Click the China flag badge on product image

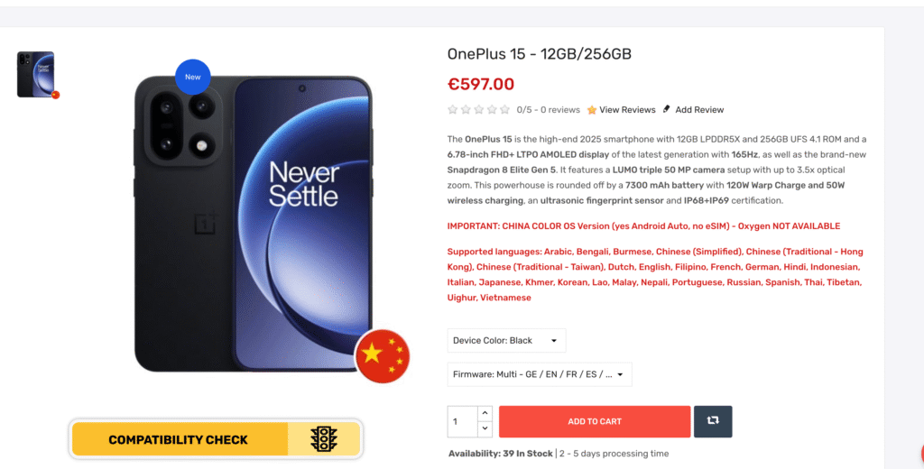(x=383, y=356)
